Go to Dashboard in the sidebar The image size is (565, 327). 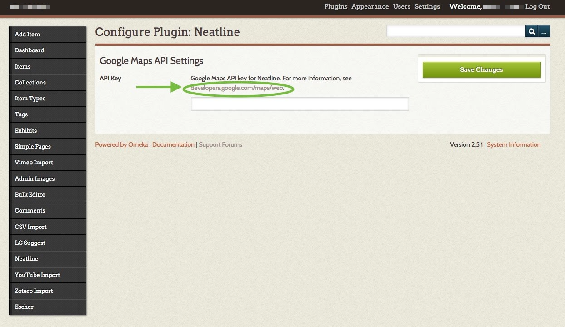pyautogui.click(x=48, y=50)
